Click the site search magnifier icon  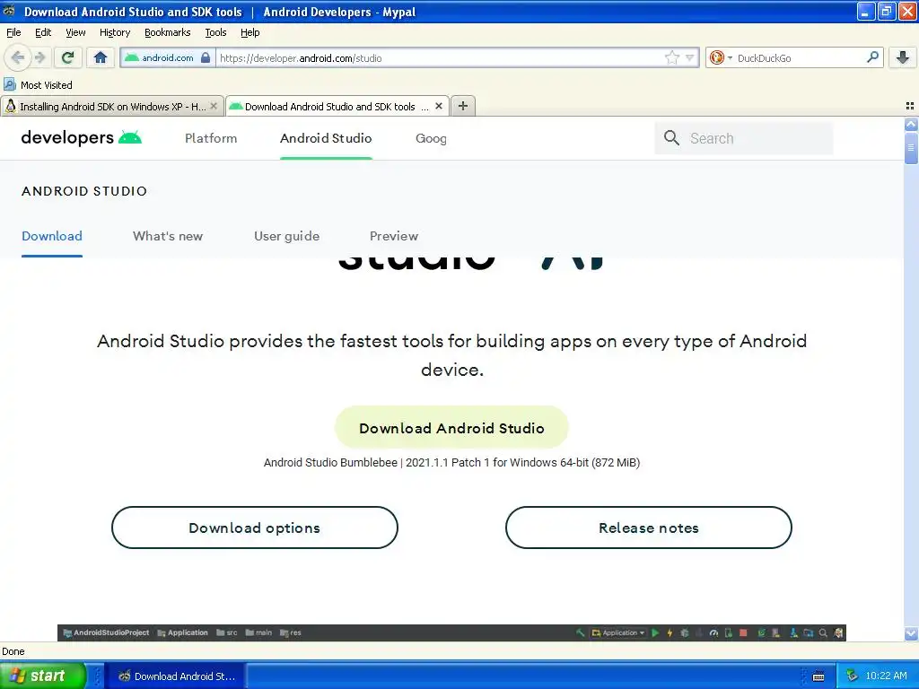pyautogui.click(x=671, y=138)
